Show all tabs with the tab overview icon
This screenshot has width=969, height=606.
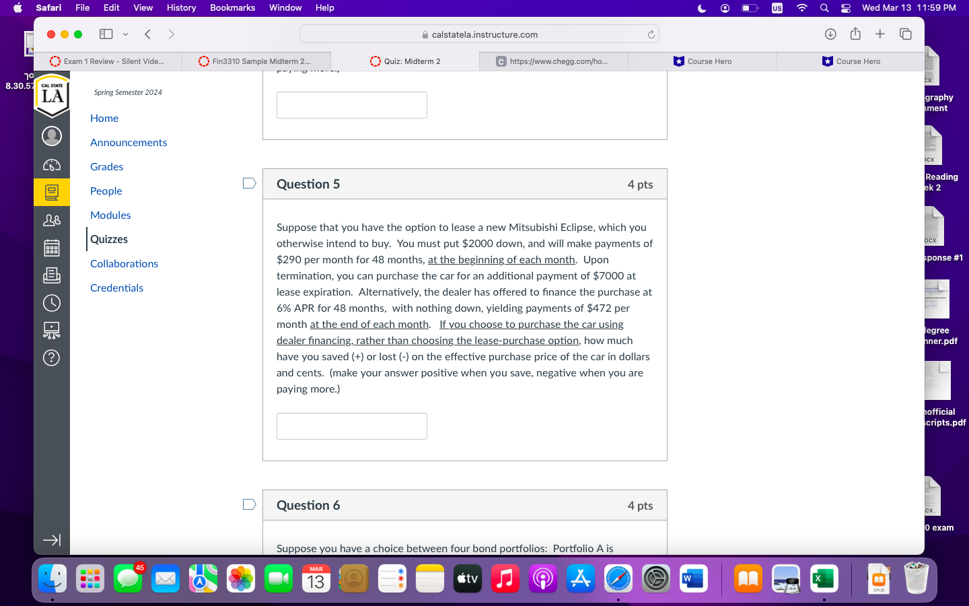coord(905,34)
